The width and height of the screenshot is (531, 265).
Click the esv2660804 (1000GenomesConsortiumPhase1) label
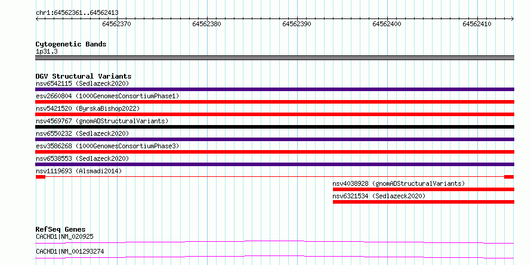107,96
